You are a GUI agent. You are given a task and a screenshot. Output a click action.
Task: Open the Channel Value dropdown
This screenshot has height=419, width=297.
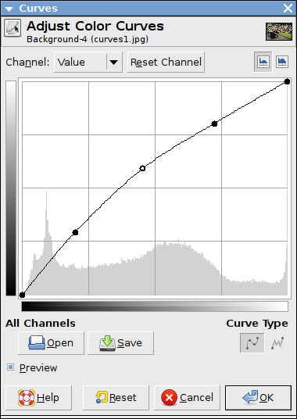[x=88, y=62]
